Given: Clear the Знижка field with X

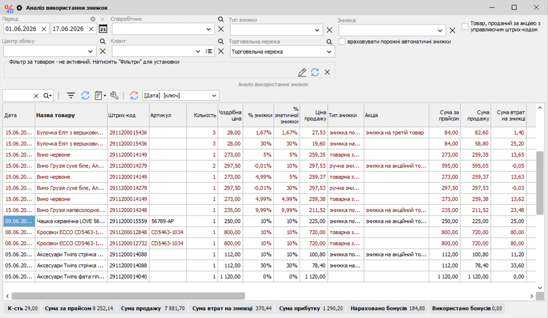Looking at the screenshot, I should (x=452, y=30).
